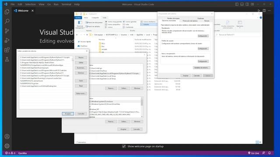Open the recent locations dropdown arrow in Explorer
This screenshot has height=157, width=280.
pyautogui.click(x=84, y=35)
